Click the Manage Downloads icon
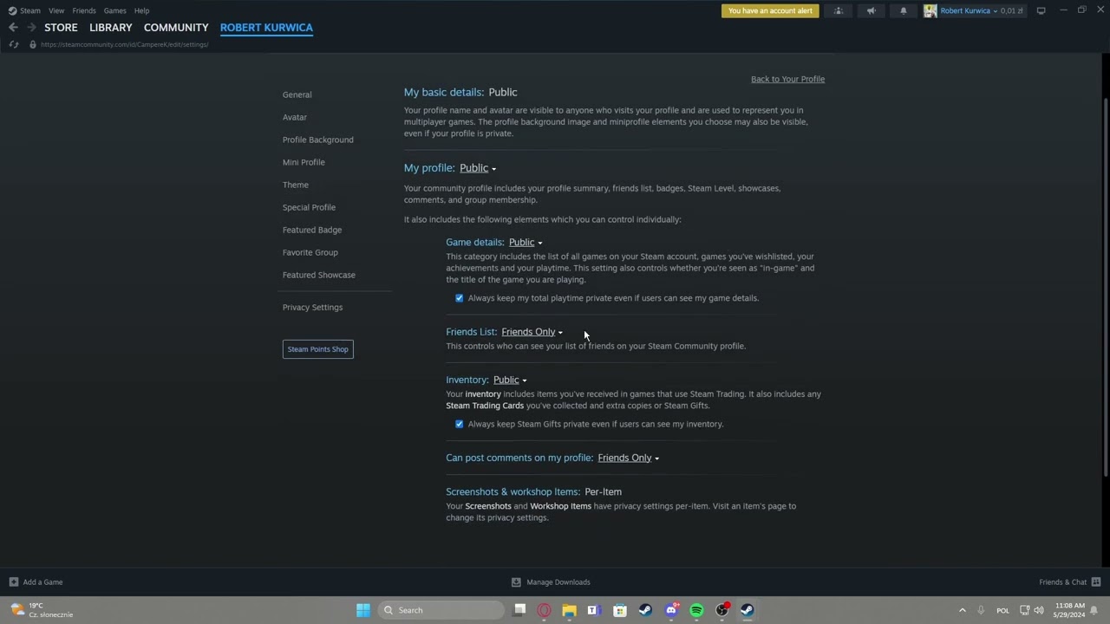Viewport: 1110px width, 624px height. pos(516,582)
